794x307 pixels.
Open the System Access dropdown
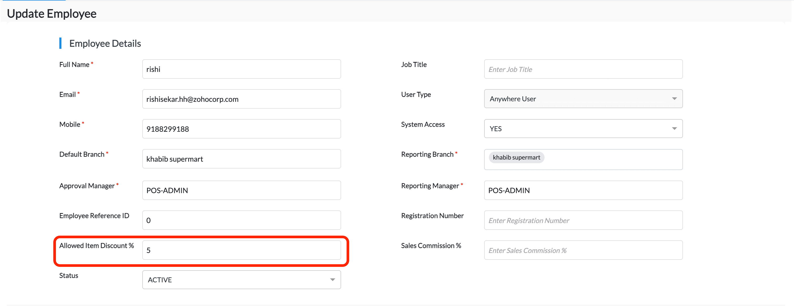click(576, 128)
